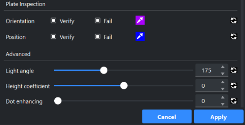The height and width of the screenshot is (125, 245).
Task: Pick Orientation color with purple eyedropper
Action: 140,20
